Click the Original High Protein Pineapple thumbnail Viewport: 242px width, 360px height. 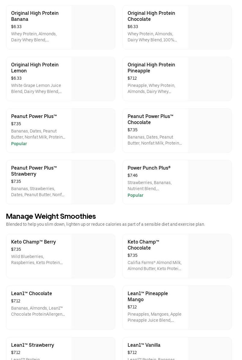pos(209,79)
